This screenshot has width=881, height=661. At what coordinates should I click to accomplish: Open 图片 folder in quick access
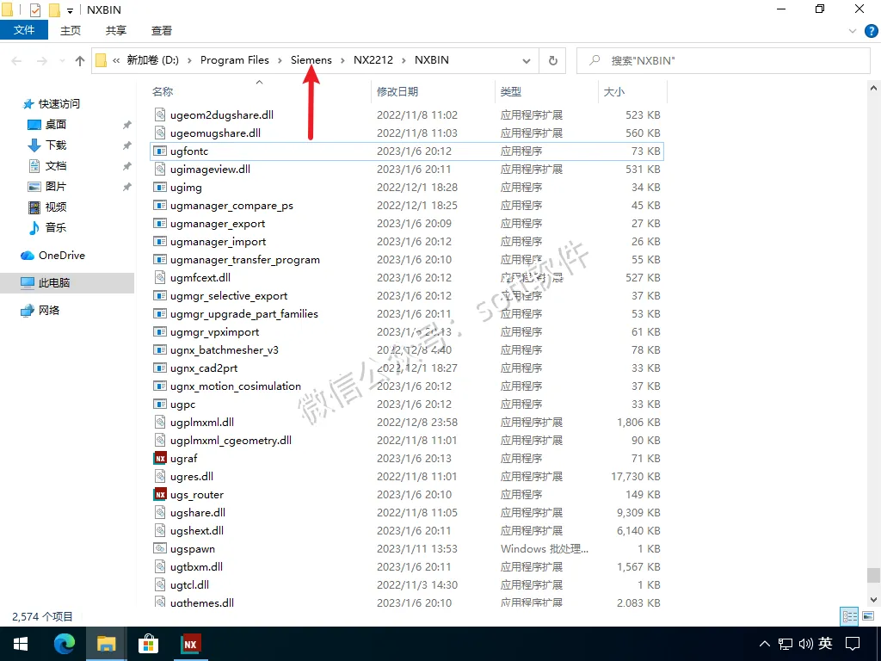coord(56,187)
